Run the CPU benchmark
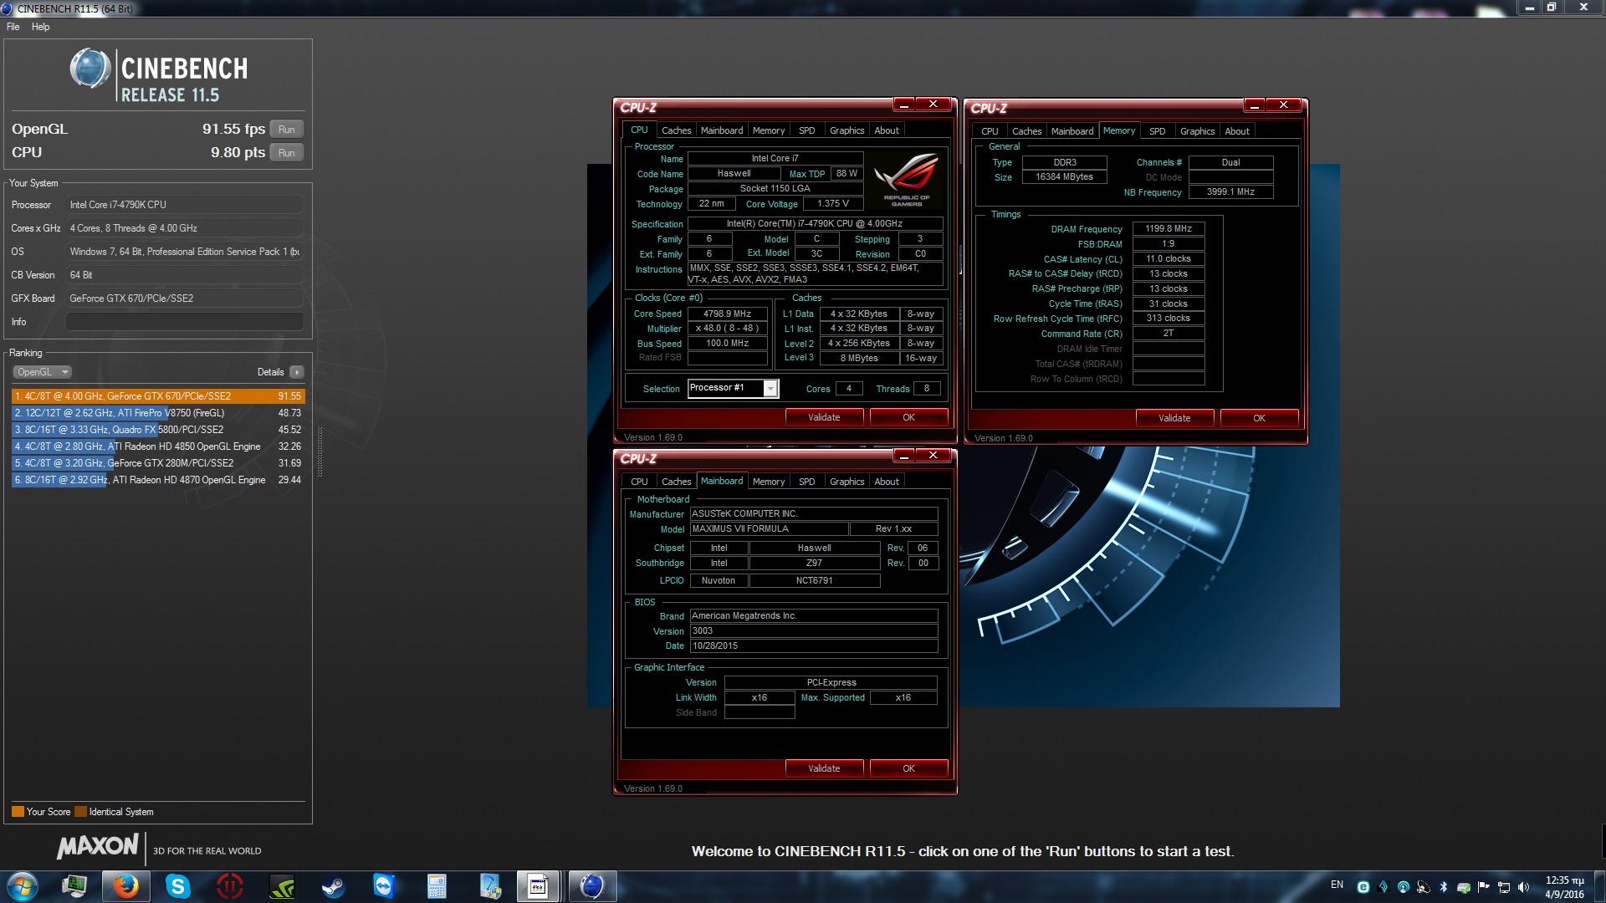This screenshot has width=1606, height=903. [x=287, y=153]
